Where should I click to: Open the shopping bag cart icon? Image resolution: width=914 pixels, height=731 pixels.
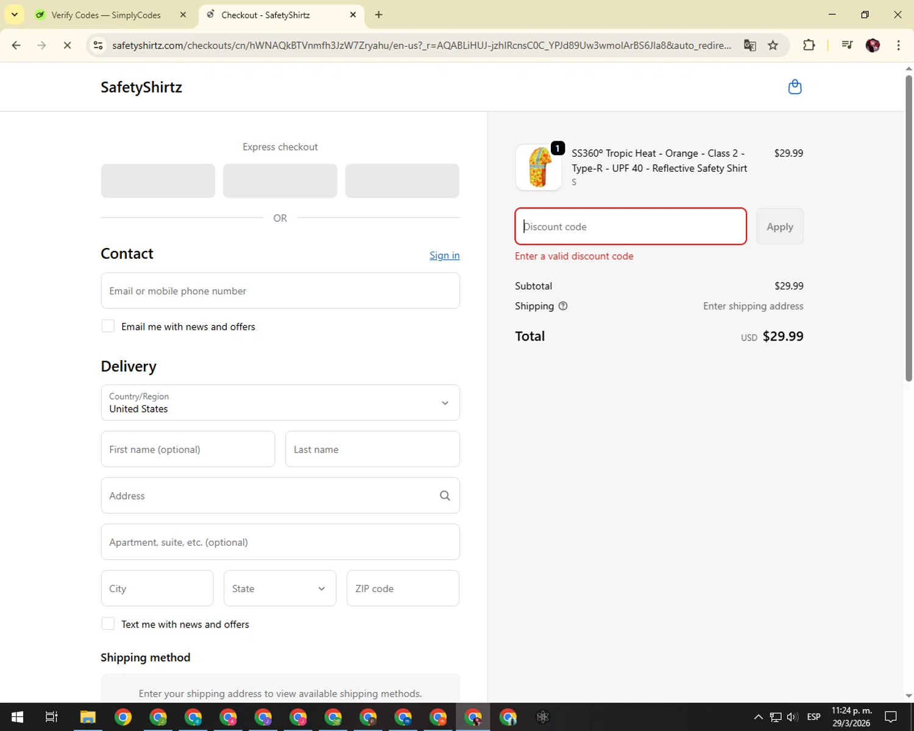(795, 87)
